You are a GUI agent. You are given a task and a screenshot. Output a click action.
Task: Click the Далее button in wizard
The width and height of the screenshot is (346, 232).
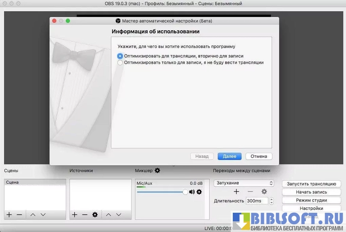click(229, 156)
